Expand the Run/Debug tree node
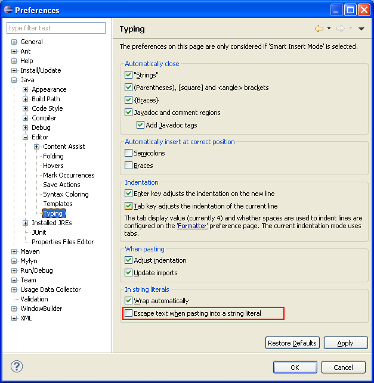Image resolution: width=374 pixels, height=383 pixels. 14,270
